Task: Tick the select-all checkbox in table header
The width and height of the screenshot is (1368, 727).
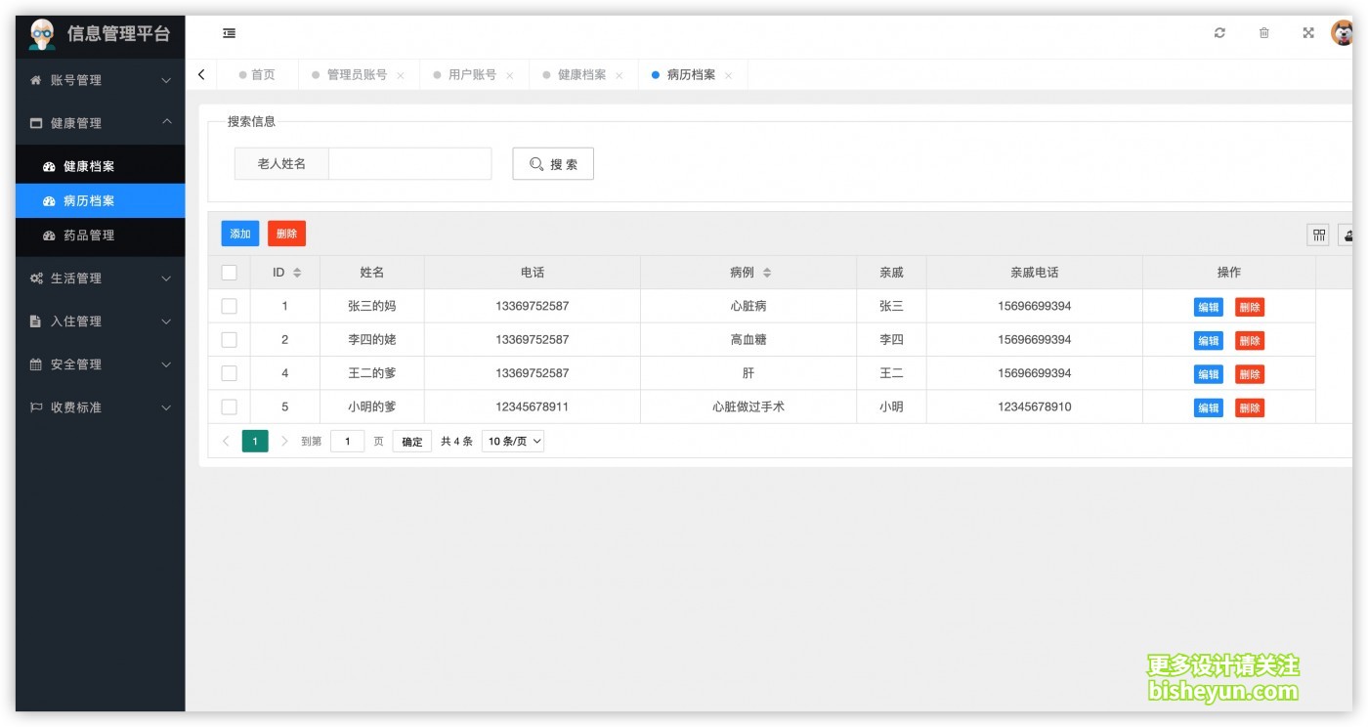Action: point(229,273)
